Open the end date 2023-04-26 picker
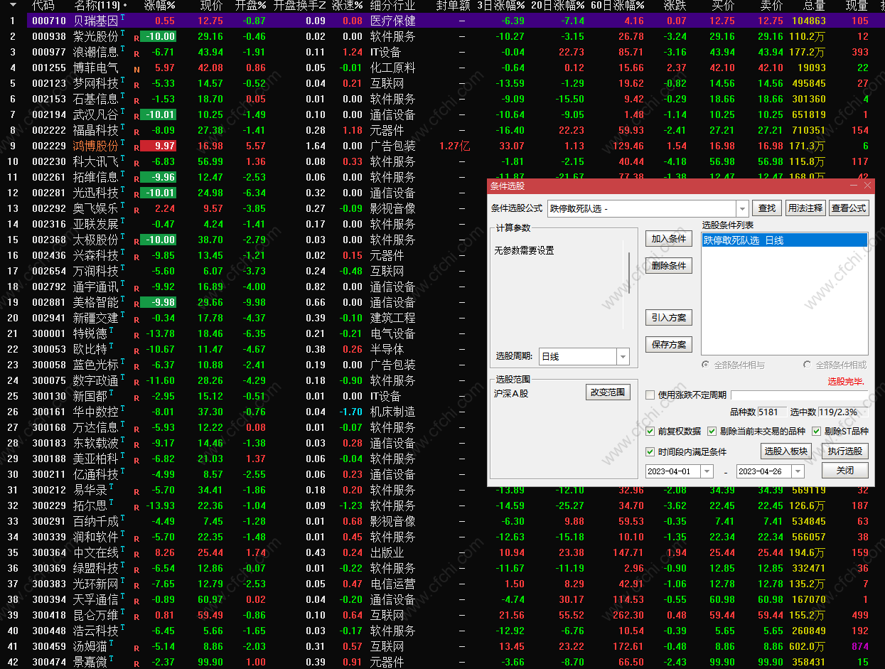885x669 pixels. 798,471
